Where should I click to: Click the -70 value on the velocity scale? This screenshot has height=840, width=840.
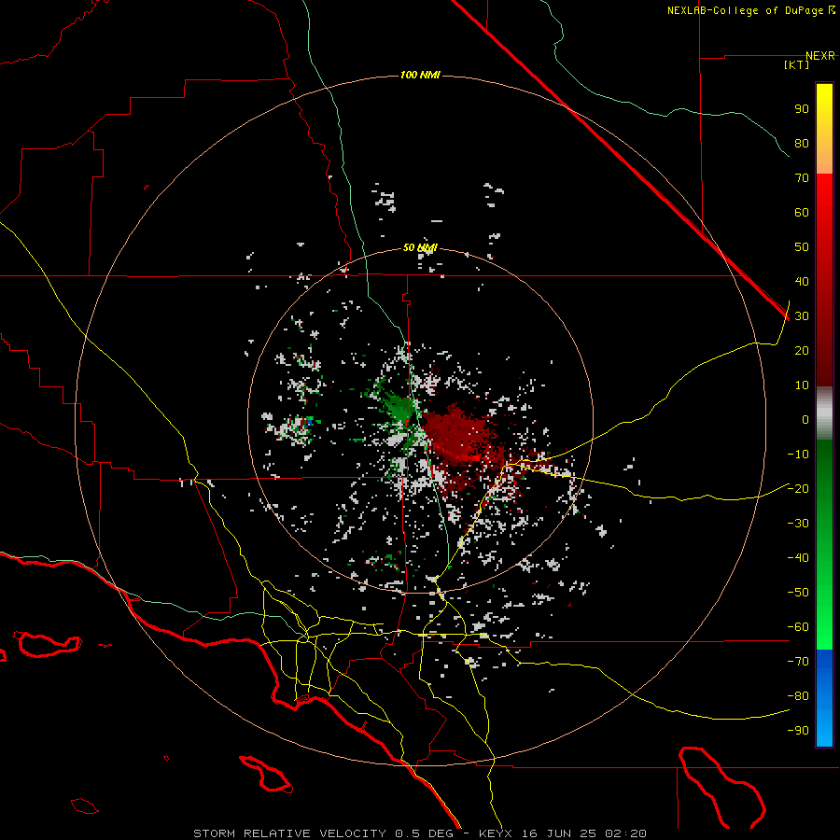pyautogui.click(x=798, y=662)
